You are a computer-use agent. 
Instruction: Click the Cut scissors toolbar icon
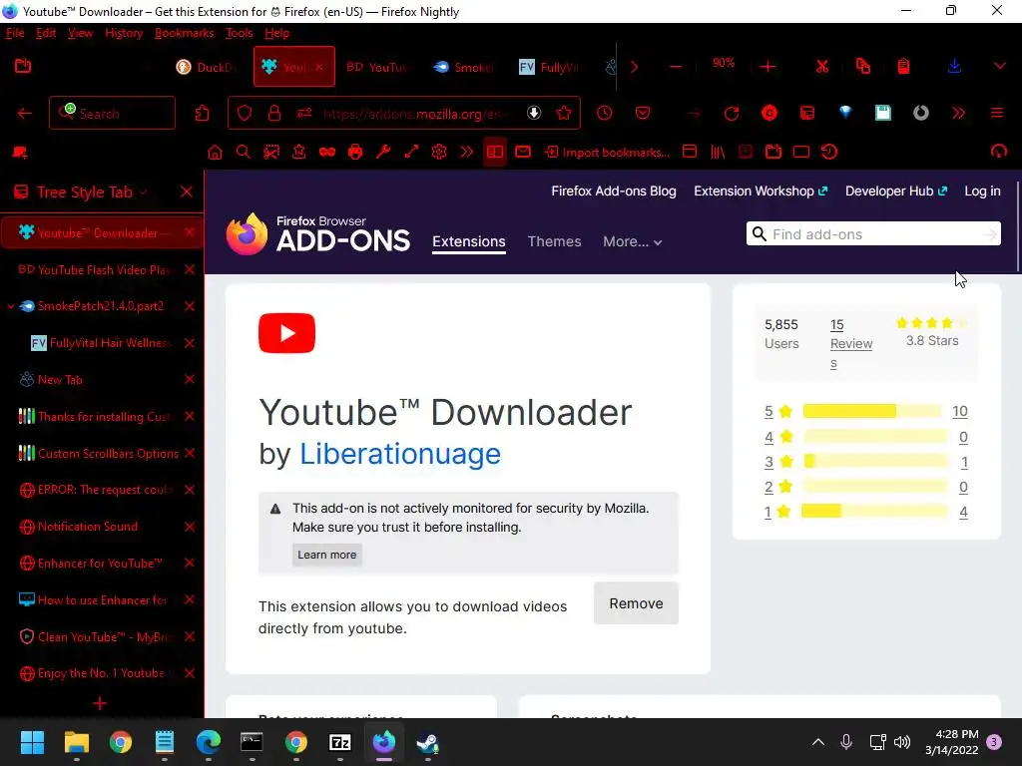[x=822, y=67]
